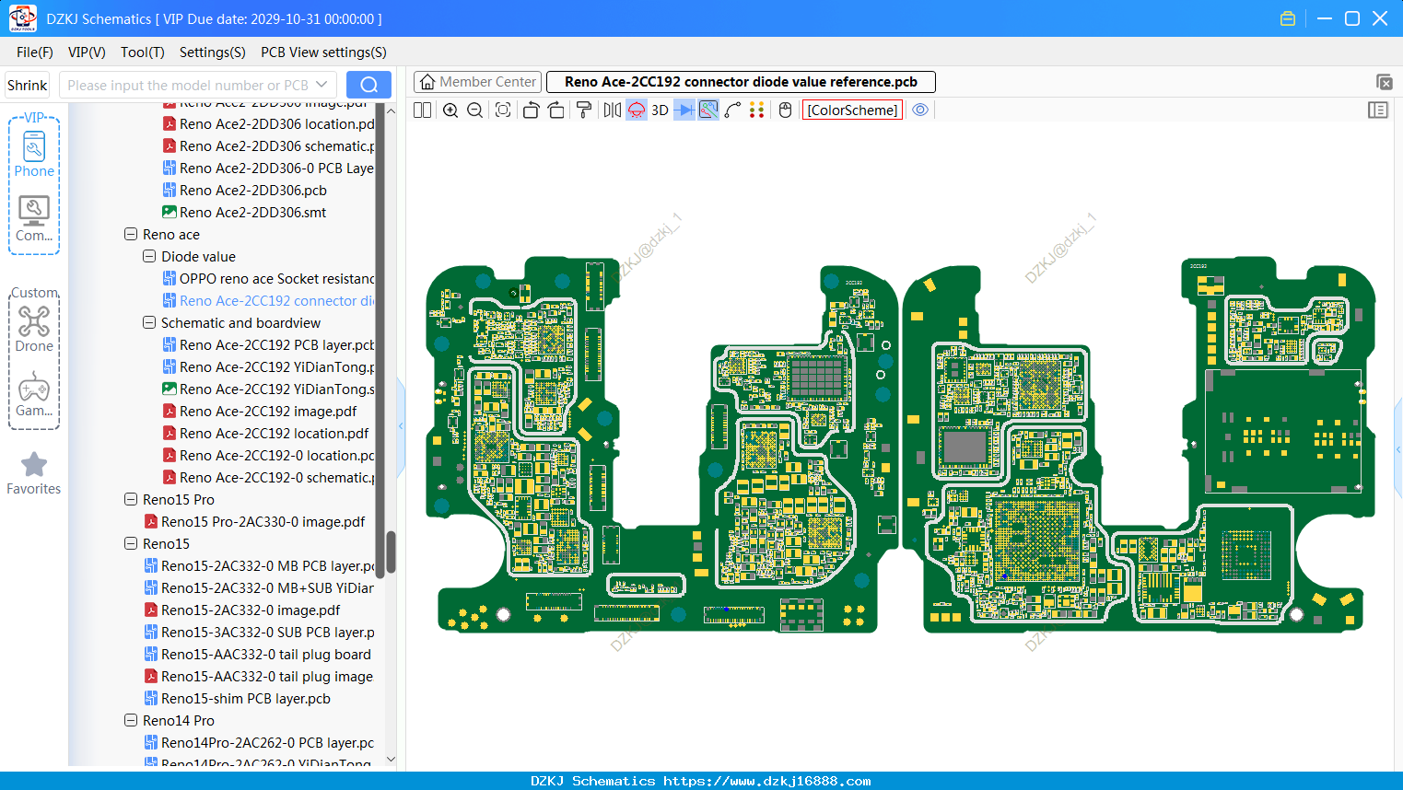Click the mouse settings icon

point(785,110)
